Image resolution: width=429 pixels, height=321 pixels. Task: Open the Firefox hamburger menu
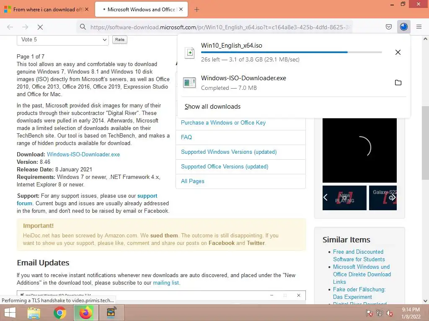tap(419, 27)
